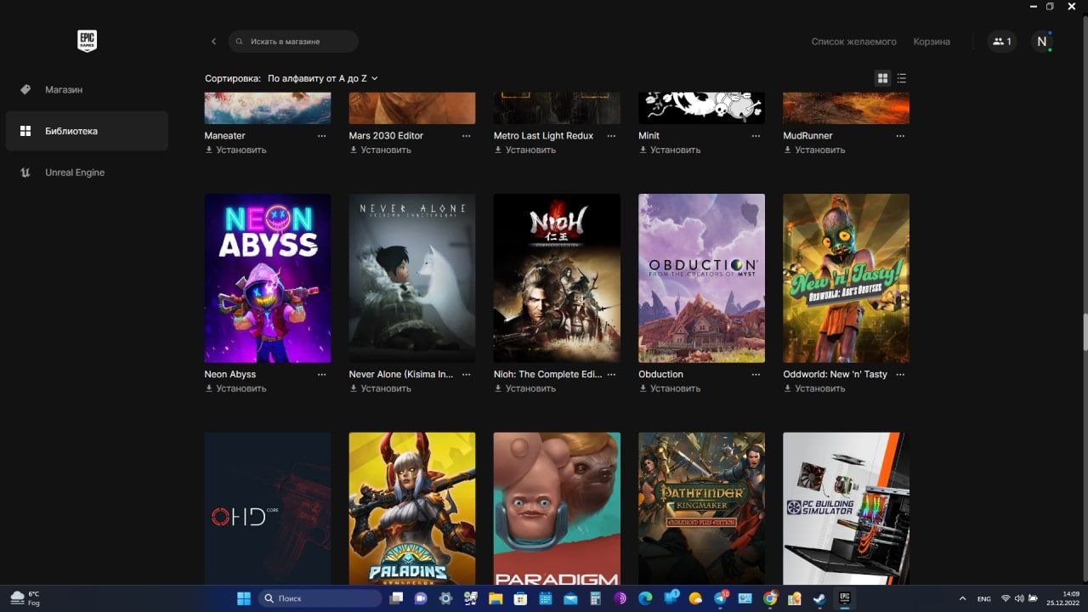Screen dimensions: 1088x612
Task: Install Obduction
Action: click(670, 388)
